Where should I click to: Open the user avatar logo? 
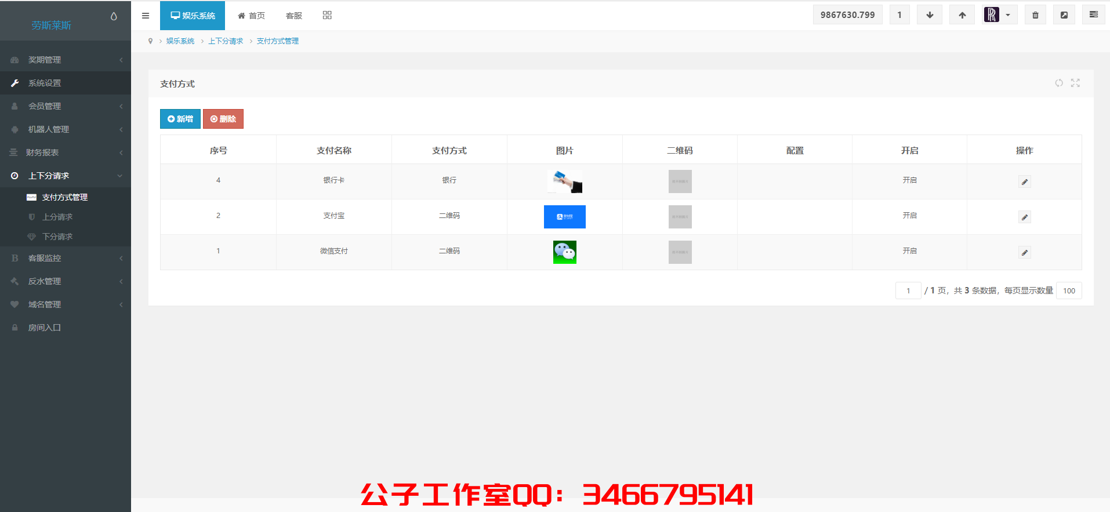point(992,14)
